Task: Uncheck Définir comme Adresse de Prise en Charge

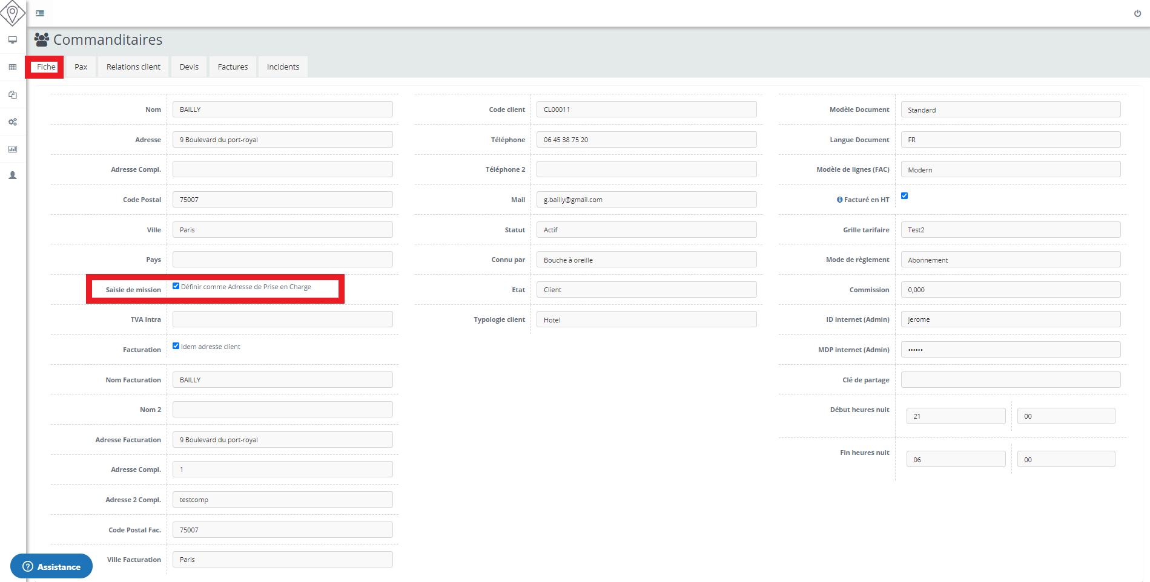Action: click(176, 286)
